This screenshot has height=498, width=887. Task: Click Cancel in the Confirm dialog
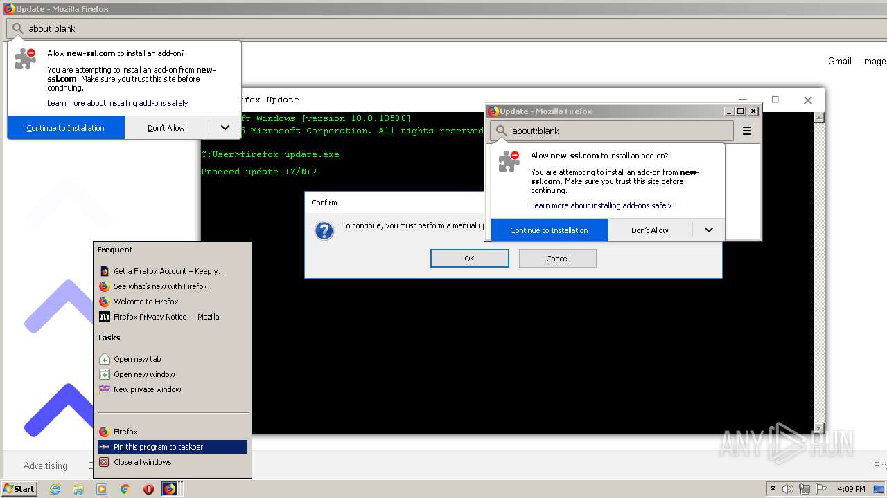(558, 259)
